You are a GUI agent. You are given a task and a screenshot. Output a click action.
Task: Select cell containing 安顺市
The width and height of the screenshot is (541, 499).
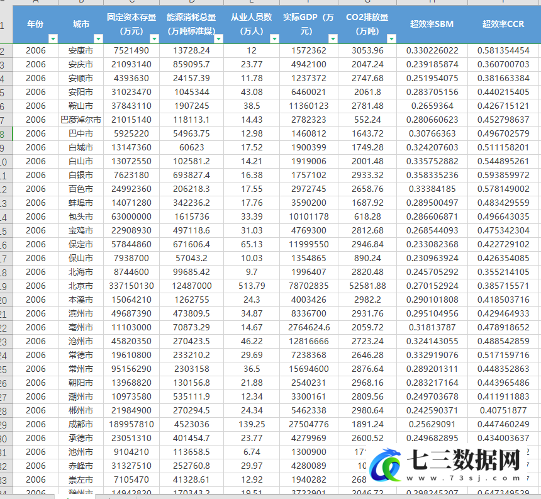(81, 78)
